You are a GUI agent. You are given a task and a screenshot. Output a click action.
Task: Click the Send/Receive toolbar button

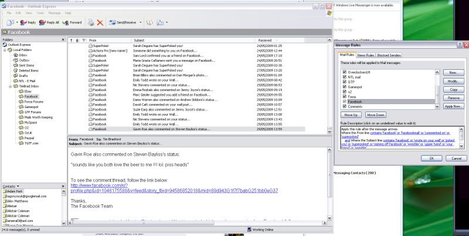123,22
